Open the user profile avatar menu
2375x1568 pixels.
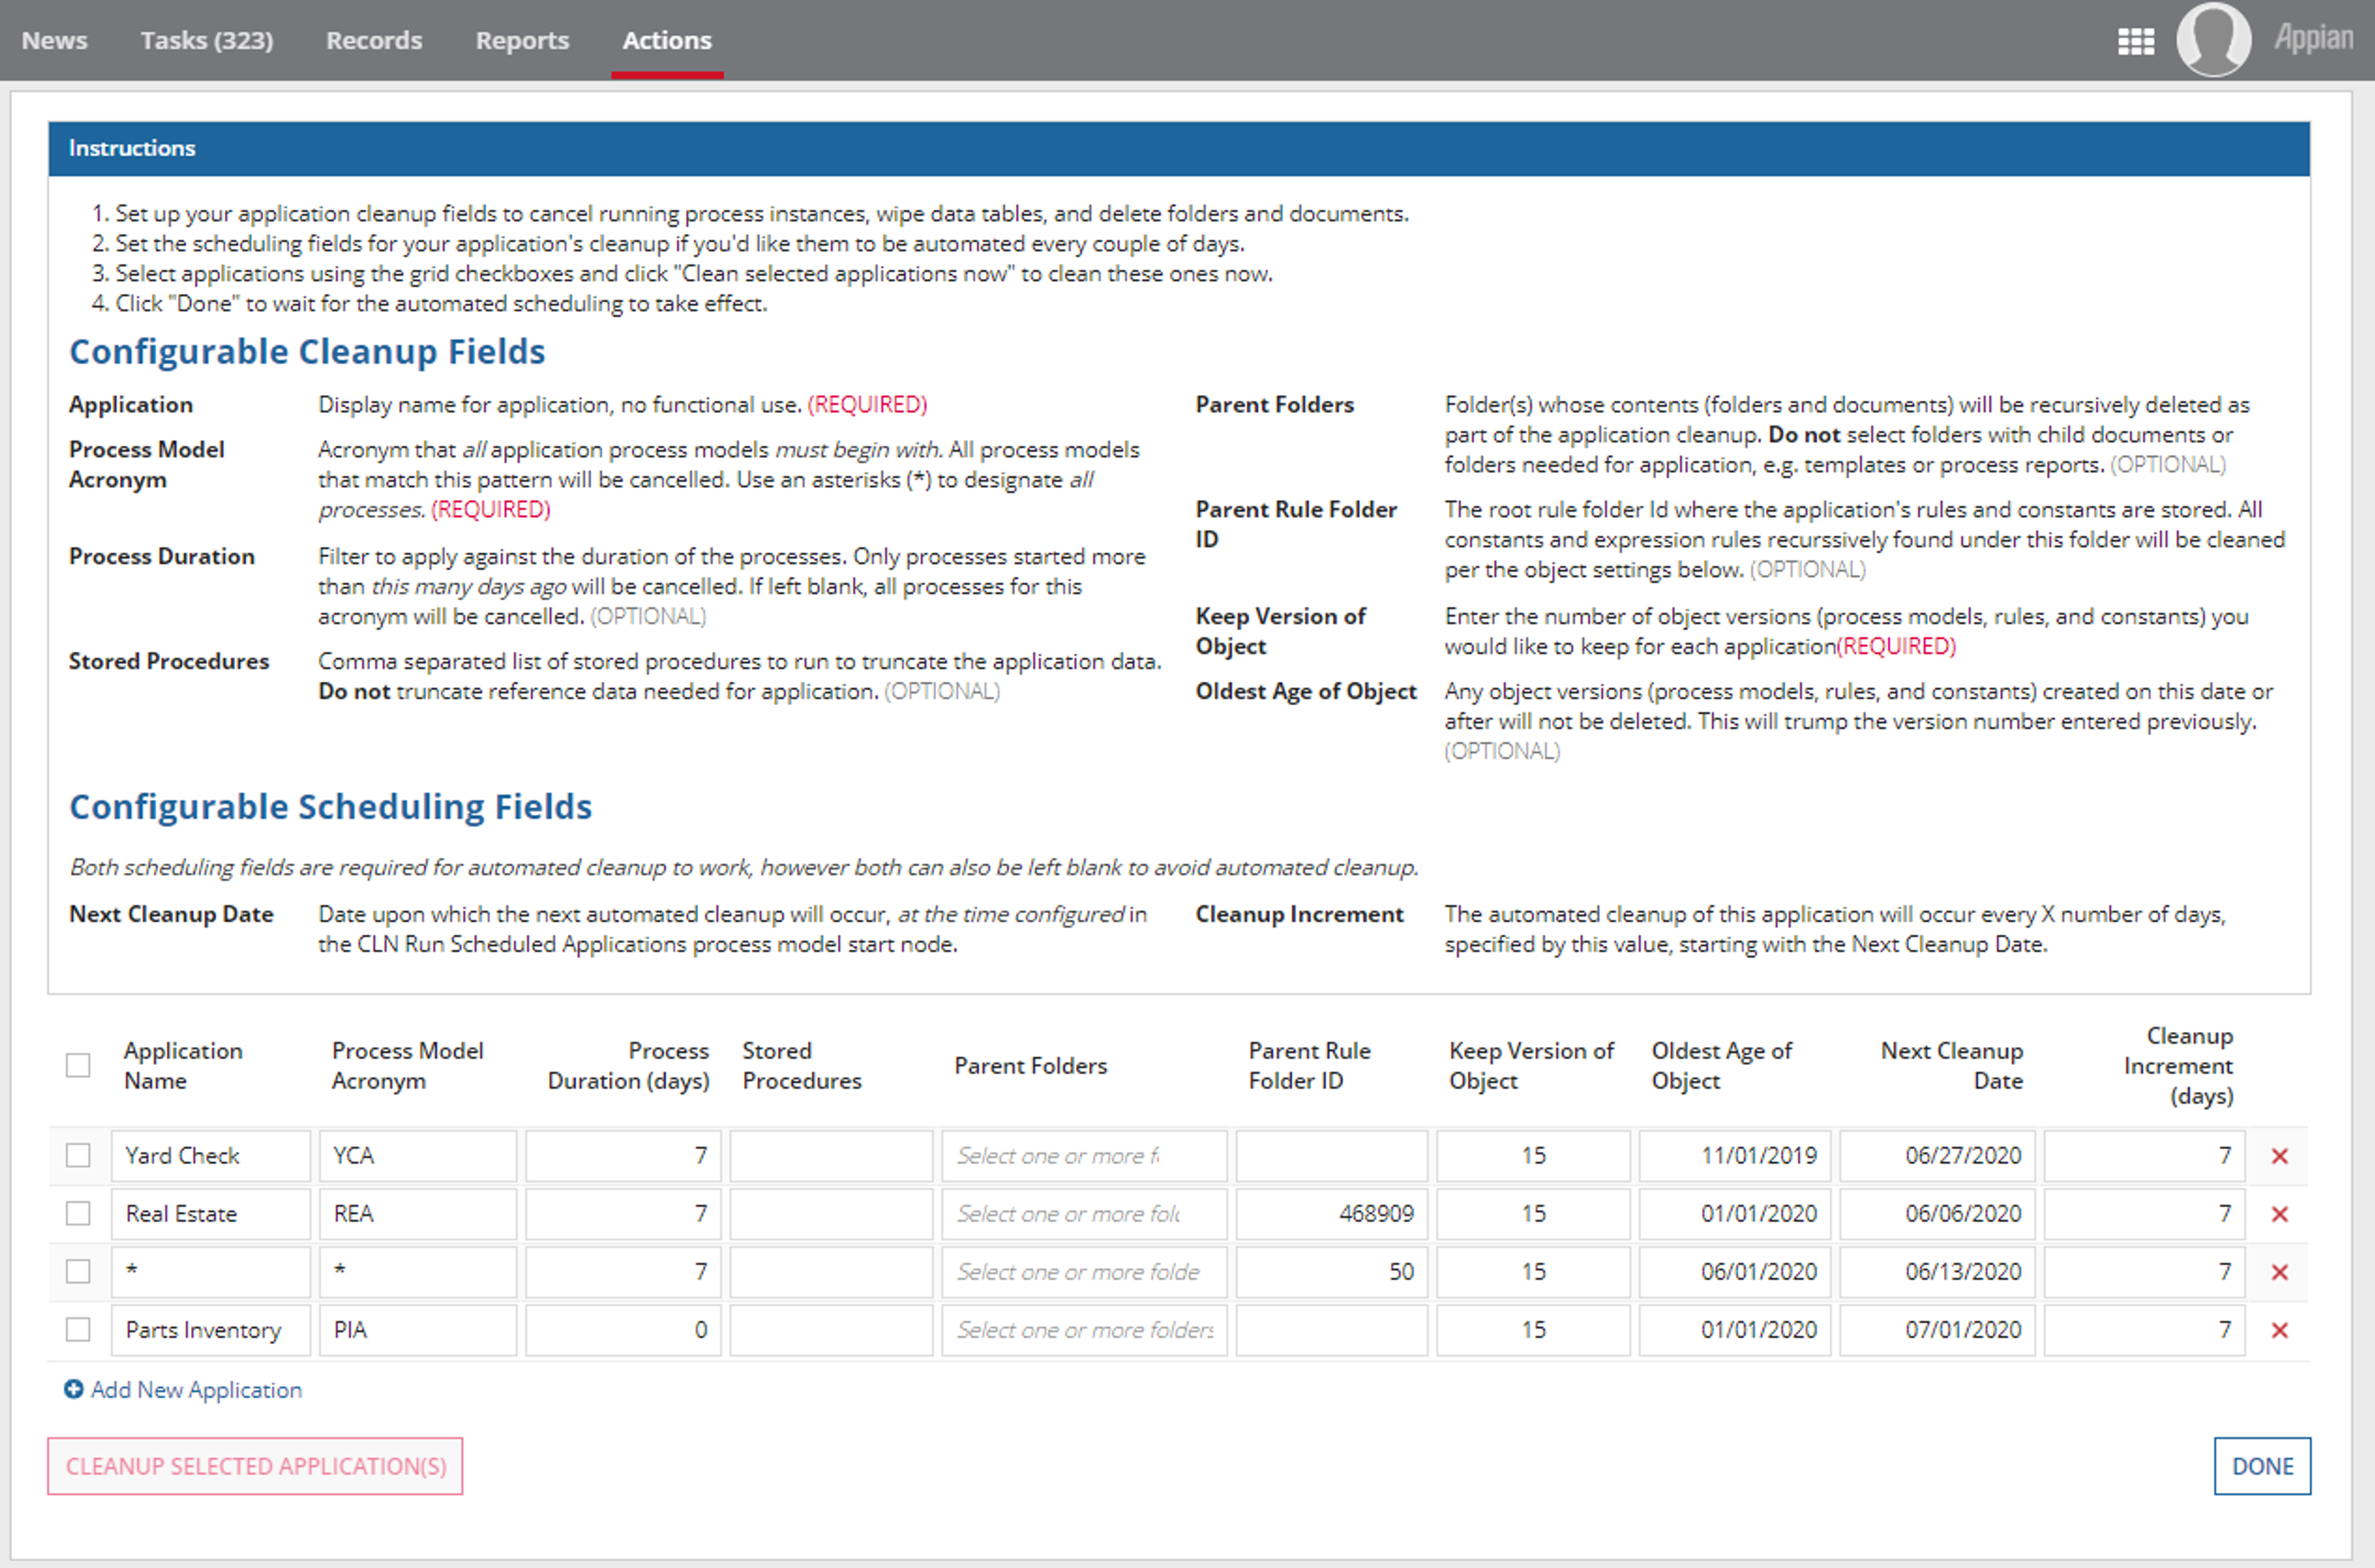click(2213, 39)
